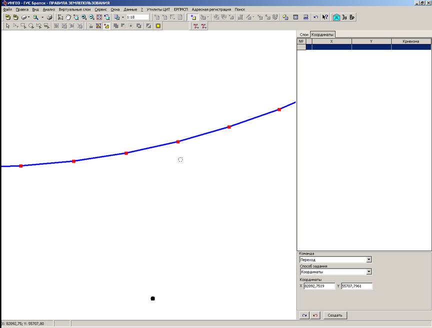This screenshot has height=328, width=432.
Task: Toggle the pressed yellow shape with red X
Action: (x=106, y=26)
